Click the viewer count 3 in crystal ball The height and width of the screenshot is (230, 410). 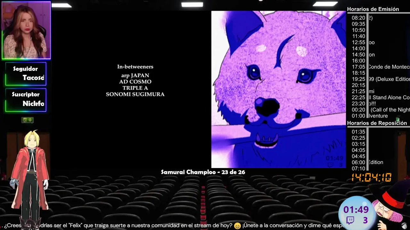coord(365,220)
